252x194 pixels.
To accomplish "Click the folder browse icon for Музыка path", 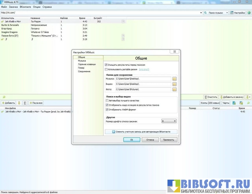I will [174, 78].
